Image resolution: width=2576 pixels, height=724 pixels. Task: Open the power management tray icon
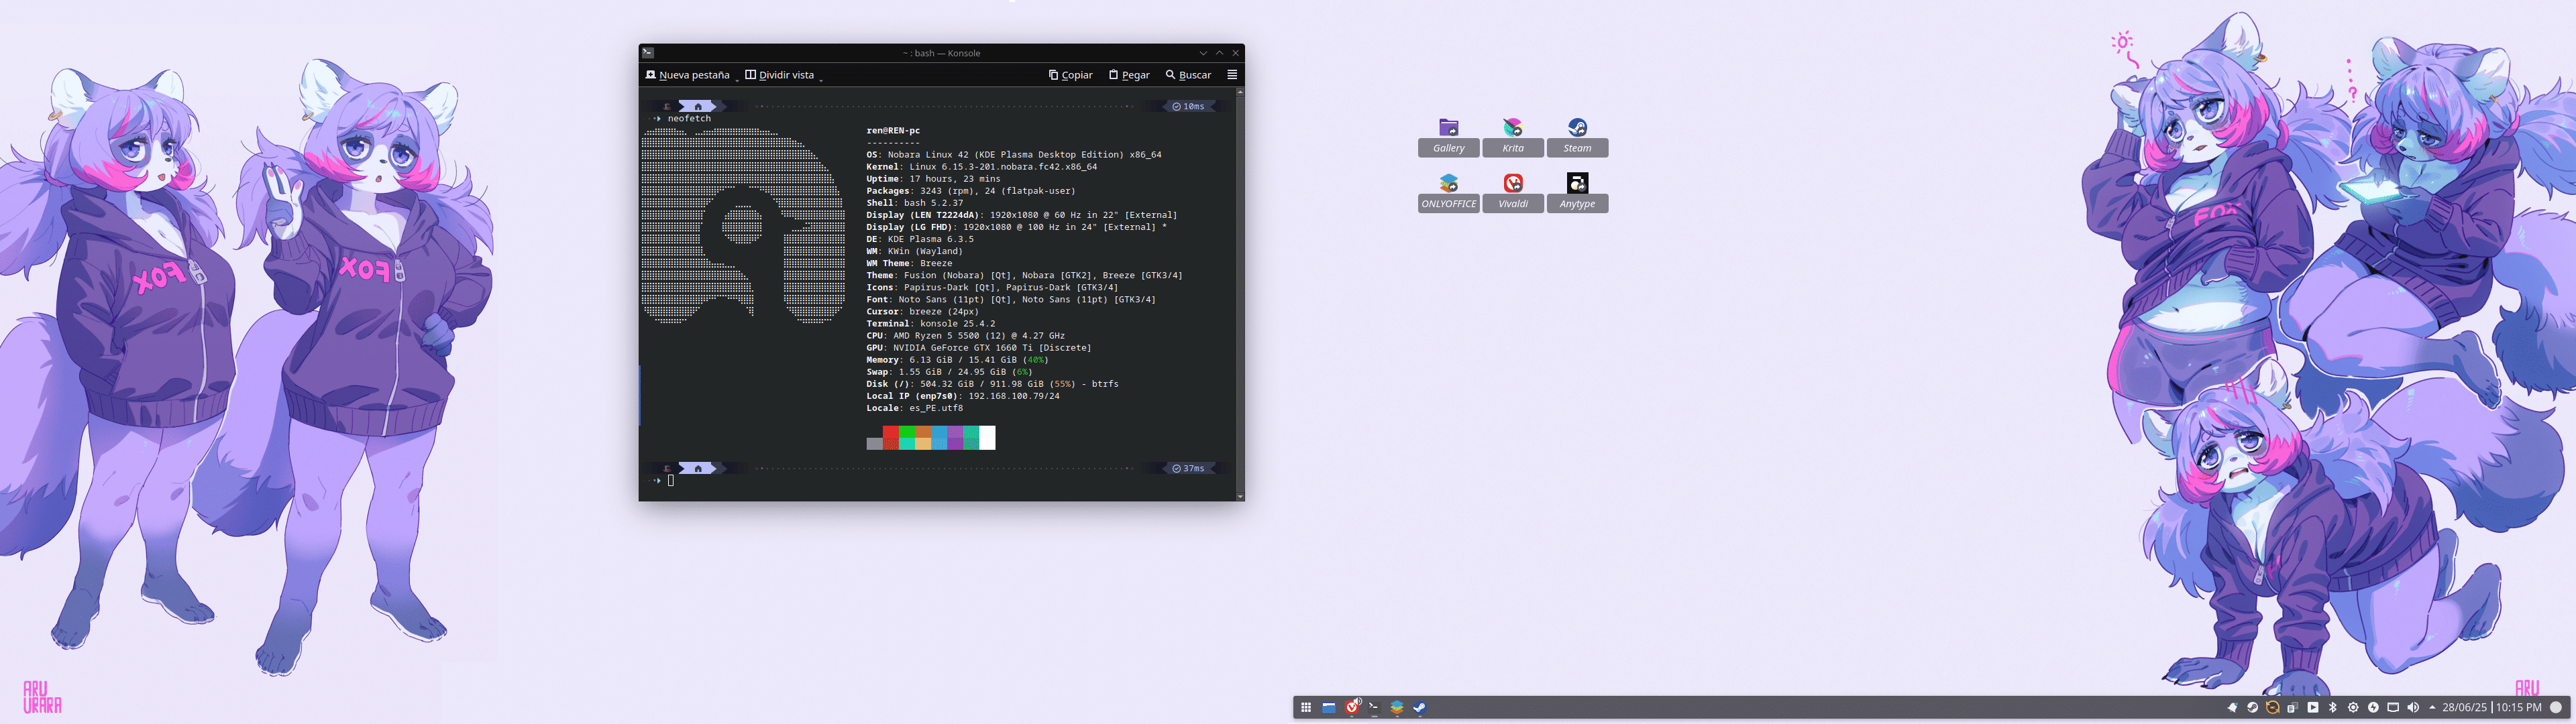tap(2373, 707)
